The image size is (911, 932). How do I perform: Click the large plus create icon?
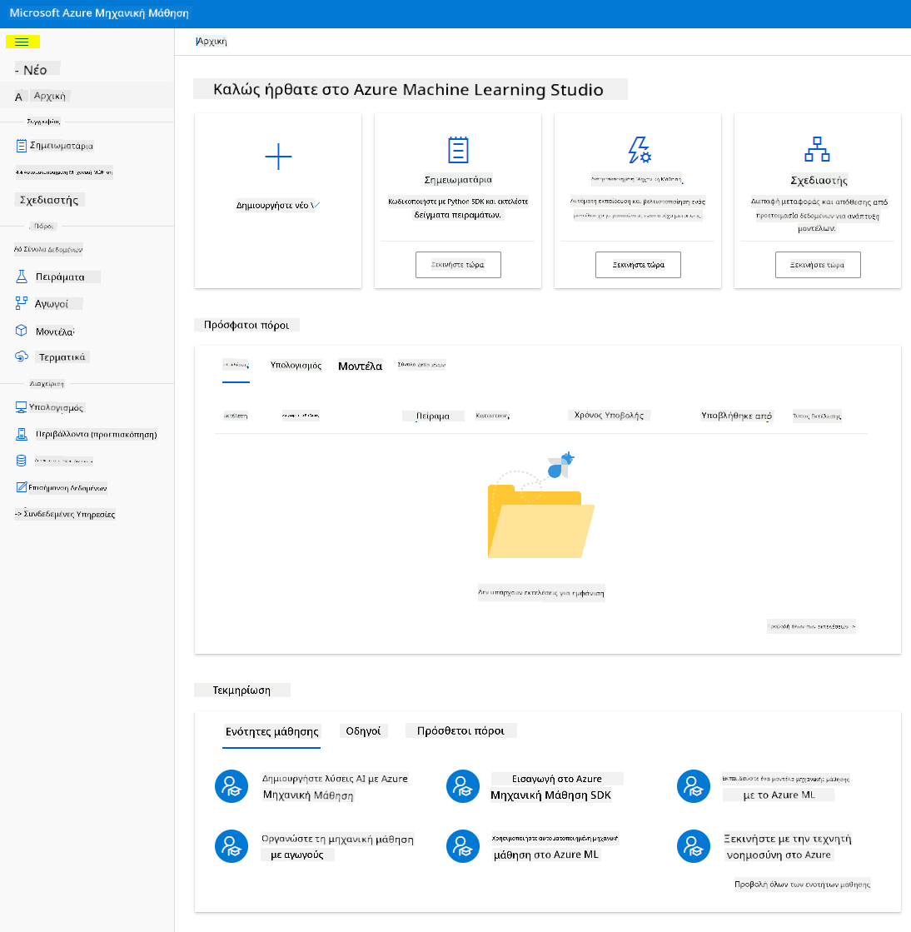click(x=278, y=157)
